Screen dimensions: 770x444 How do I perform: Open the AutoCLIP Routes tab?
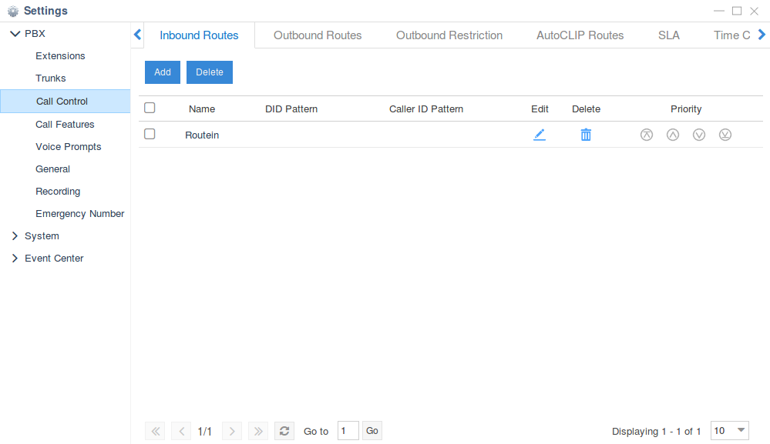[580, 35]
